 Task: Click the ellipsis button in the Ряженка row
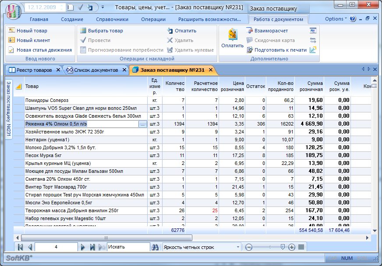click(143, 124)
